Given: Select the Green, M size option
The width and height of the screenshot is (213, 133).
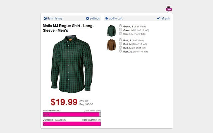Looking at the screenshot, I should 120,30.
